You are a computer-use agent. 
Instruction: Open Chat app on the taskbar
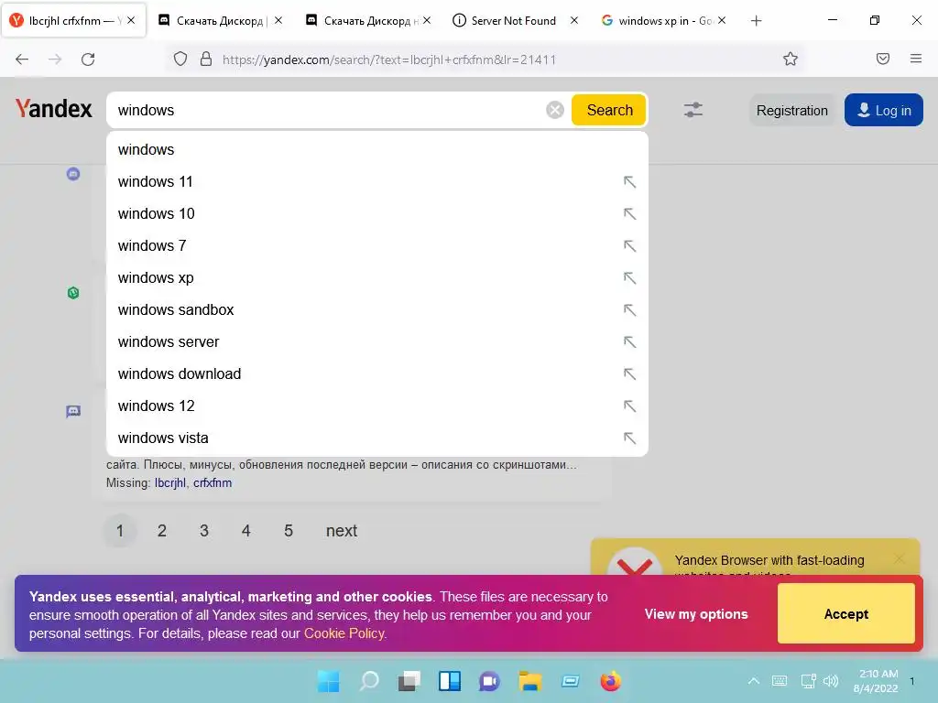click(x=489, y=681)
